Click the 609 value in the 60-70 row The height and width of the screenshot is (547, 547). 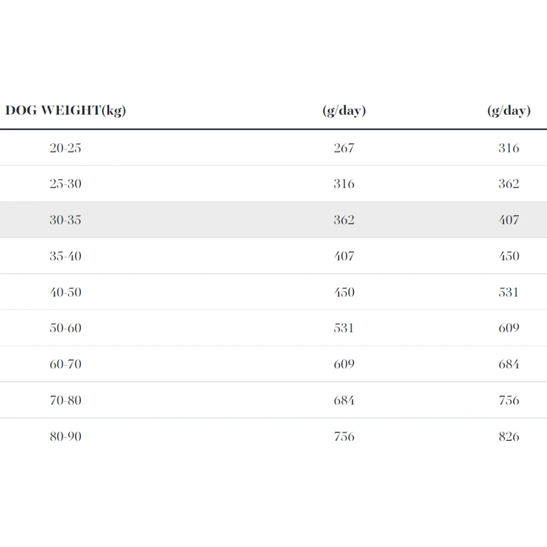[344, 364]
